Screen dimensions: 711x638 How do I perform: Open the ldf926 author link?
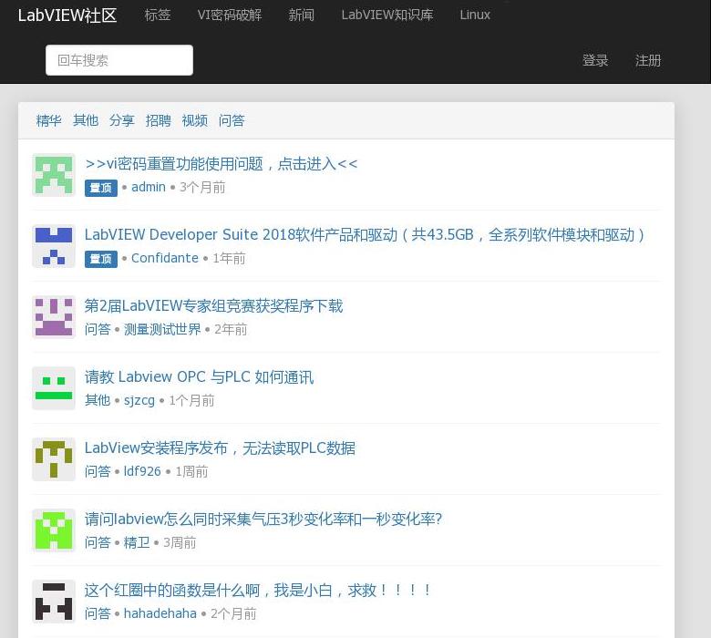pyautogui.click(x=142, y=471)
